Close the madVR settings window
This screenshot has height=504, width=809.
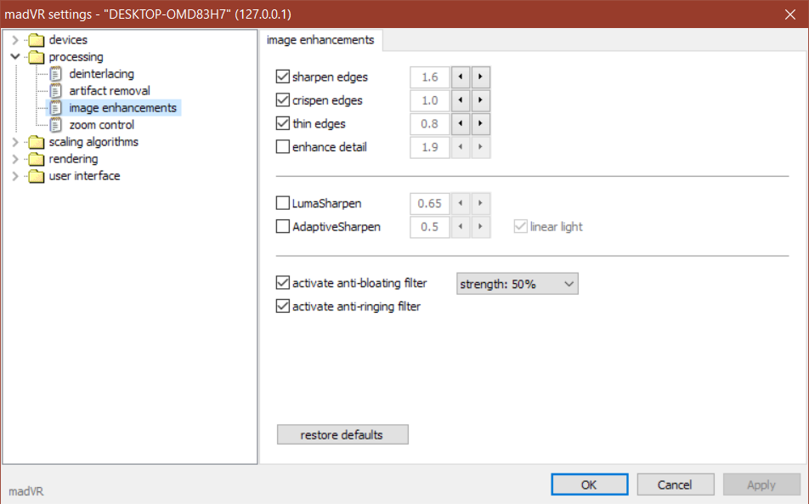[790, 14]
